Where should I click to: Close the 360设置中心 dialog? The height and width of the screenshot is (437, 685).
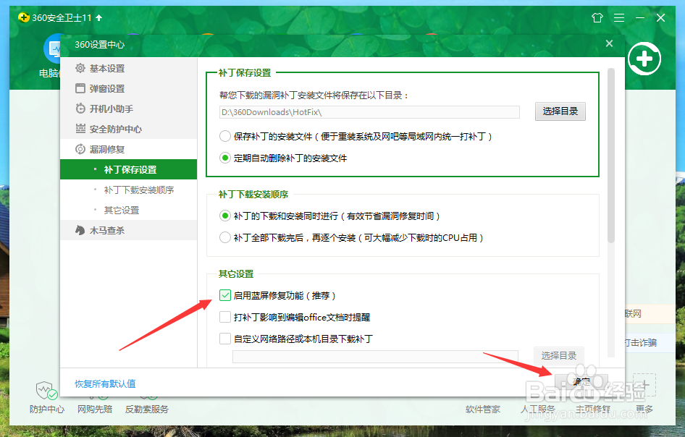610,43
